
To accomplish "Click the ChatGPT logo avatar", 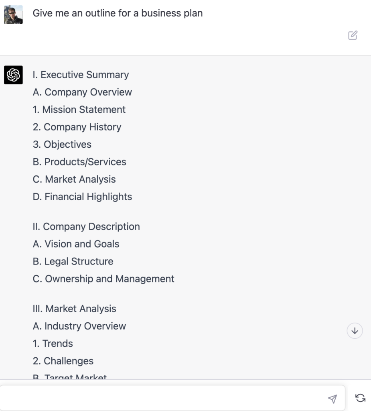I will [x=13, y=75].
